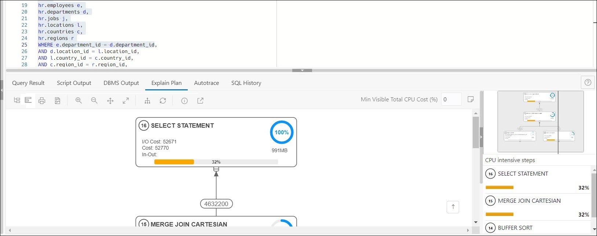Zoom in on the plan diagram
The height and width of the screenshot is (236, 597).
click(78, 101)
